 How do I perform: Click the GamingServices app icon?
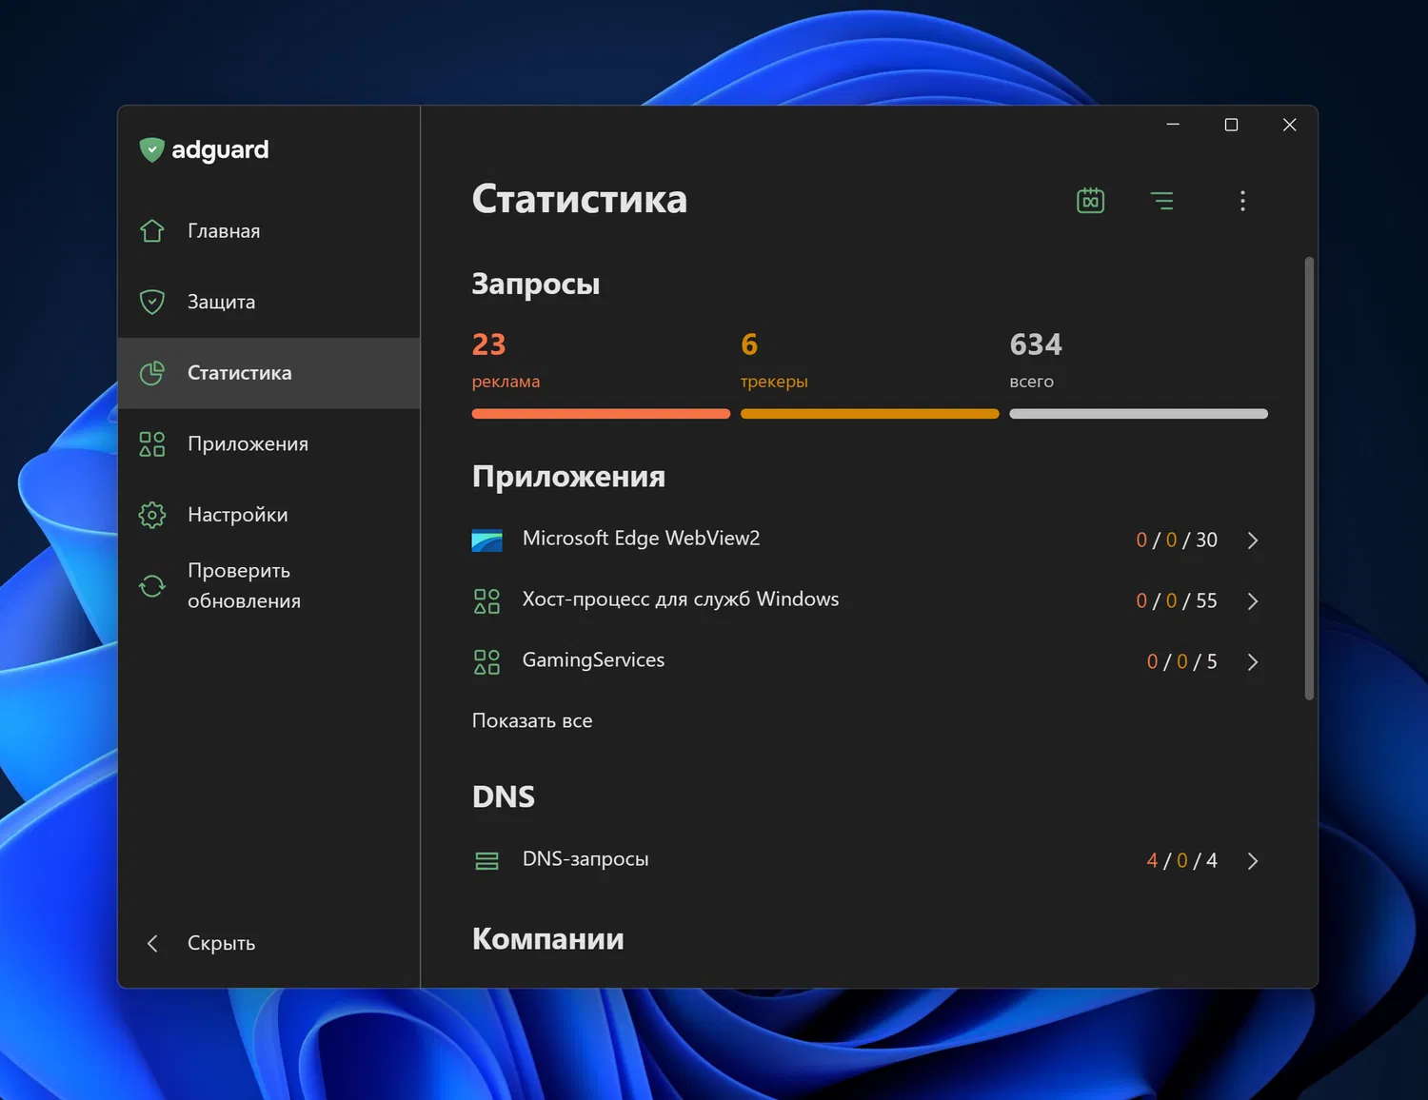(486, 661)
